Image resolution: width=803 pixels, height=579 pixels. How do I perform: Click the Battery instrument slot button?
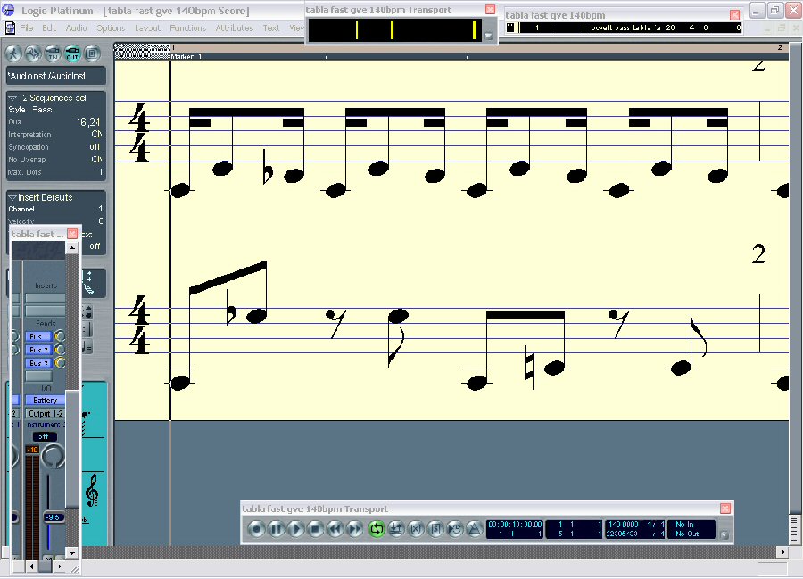[x=45, y=401]
